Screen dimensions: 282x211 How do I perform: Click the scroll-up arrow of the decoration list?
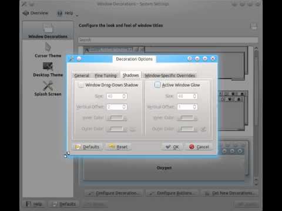coord(256,48)
